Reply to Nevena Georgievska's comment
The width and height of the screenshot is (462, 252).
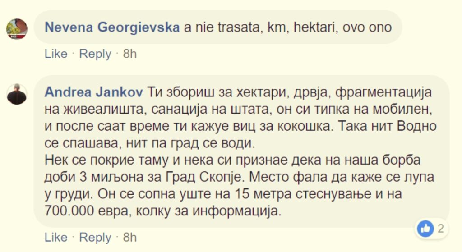point(95,54)
